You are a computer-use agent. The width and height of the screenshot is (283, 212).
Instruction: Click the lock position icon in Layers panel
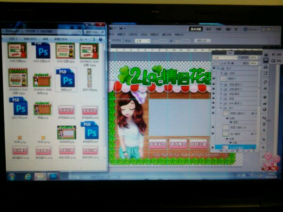coord(229,63)
